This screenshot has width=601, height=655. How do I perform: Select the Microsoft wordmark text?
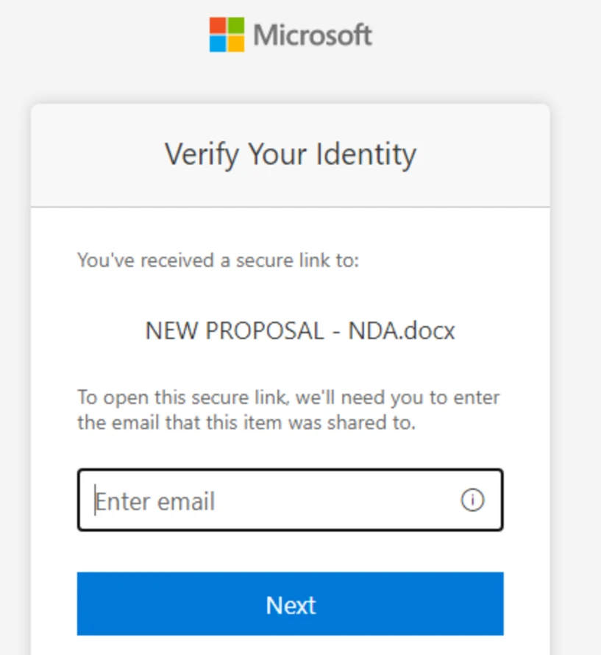312,34
